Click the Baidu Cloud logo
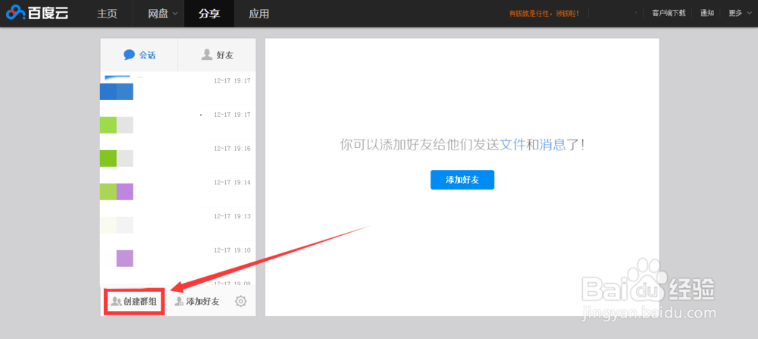The image size is (758, 339). click(36, 13)
